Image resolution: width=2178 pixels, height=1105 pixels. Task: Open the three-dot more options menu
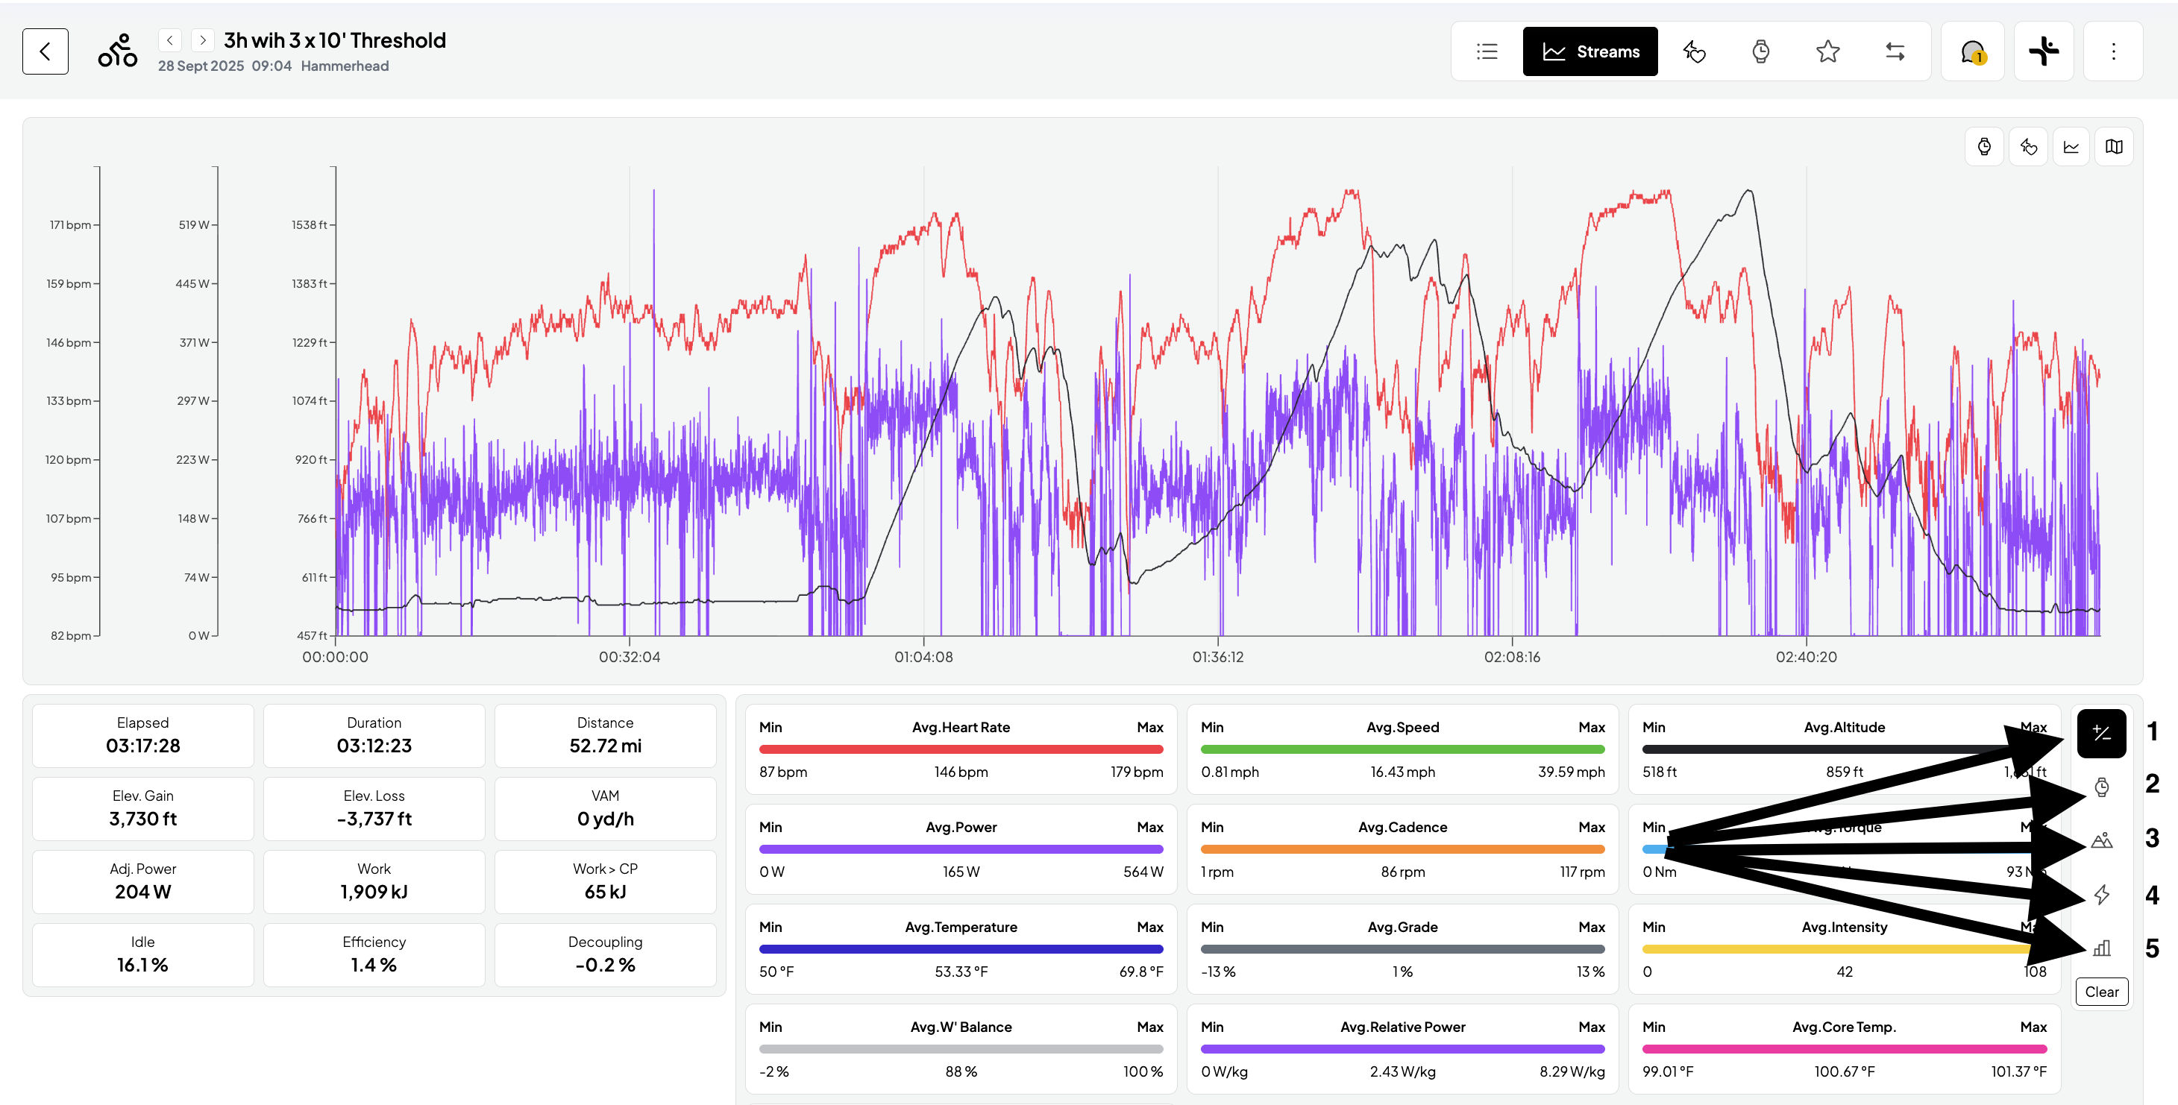point(2113,51)
